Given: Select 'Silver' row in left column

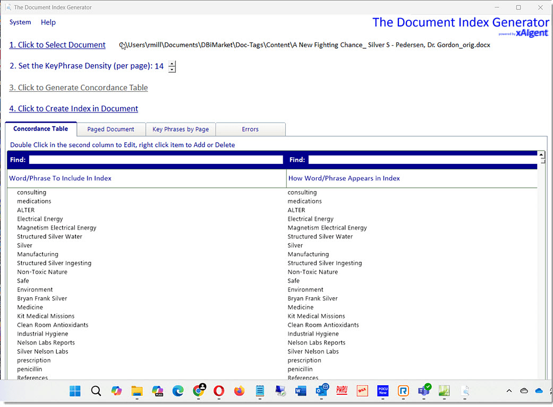Looking at the screenshot, I should pyautogui.click(x=24, y=245).
